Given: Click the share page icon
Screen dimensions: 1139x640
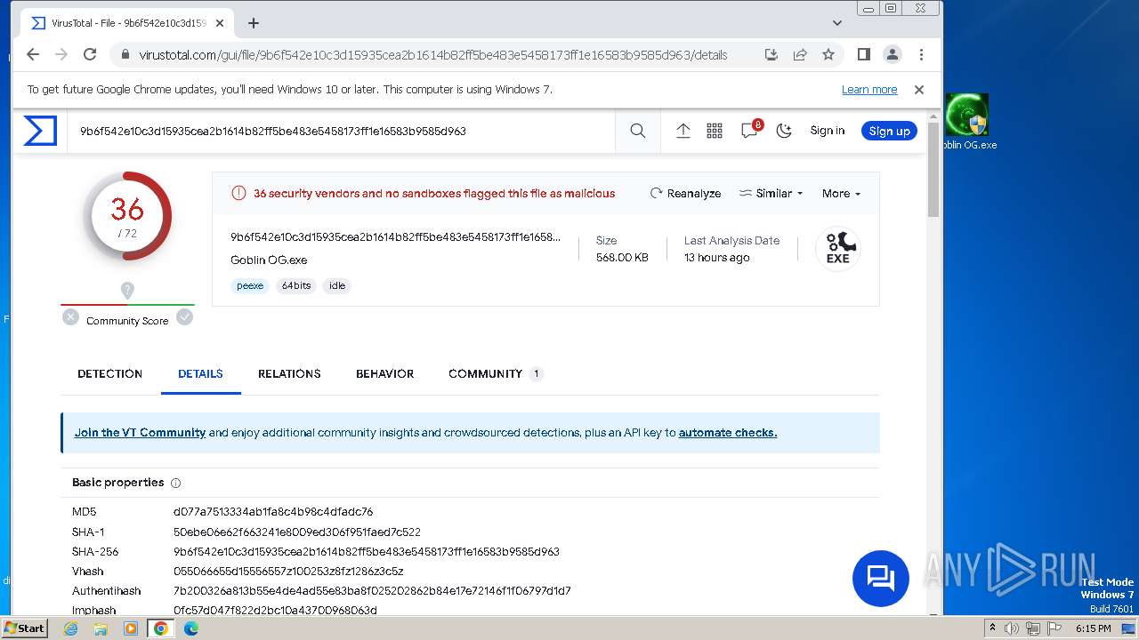Looking at the screenshot, I should (800, 54).
